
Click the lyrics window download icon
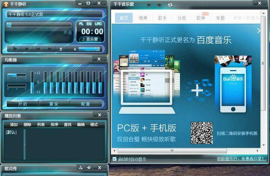tap(81, 167)
